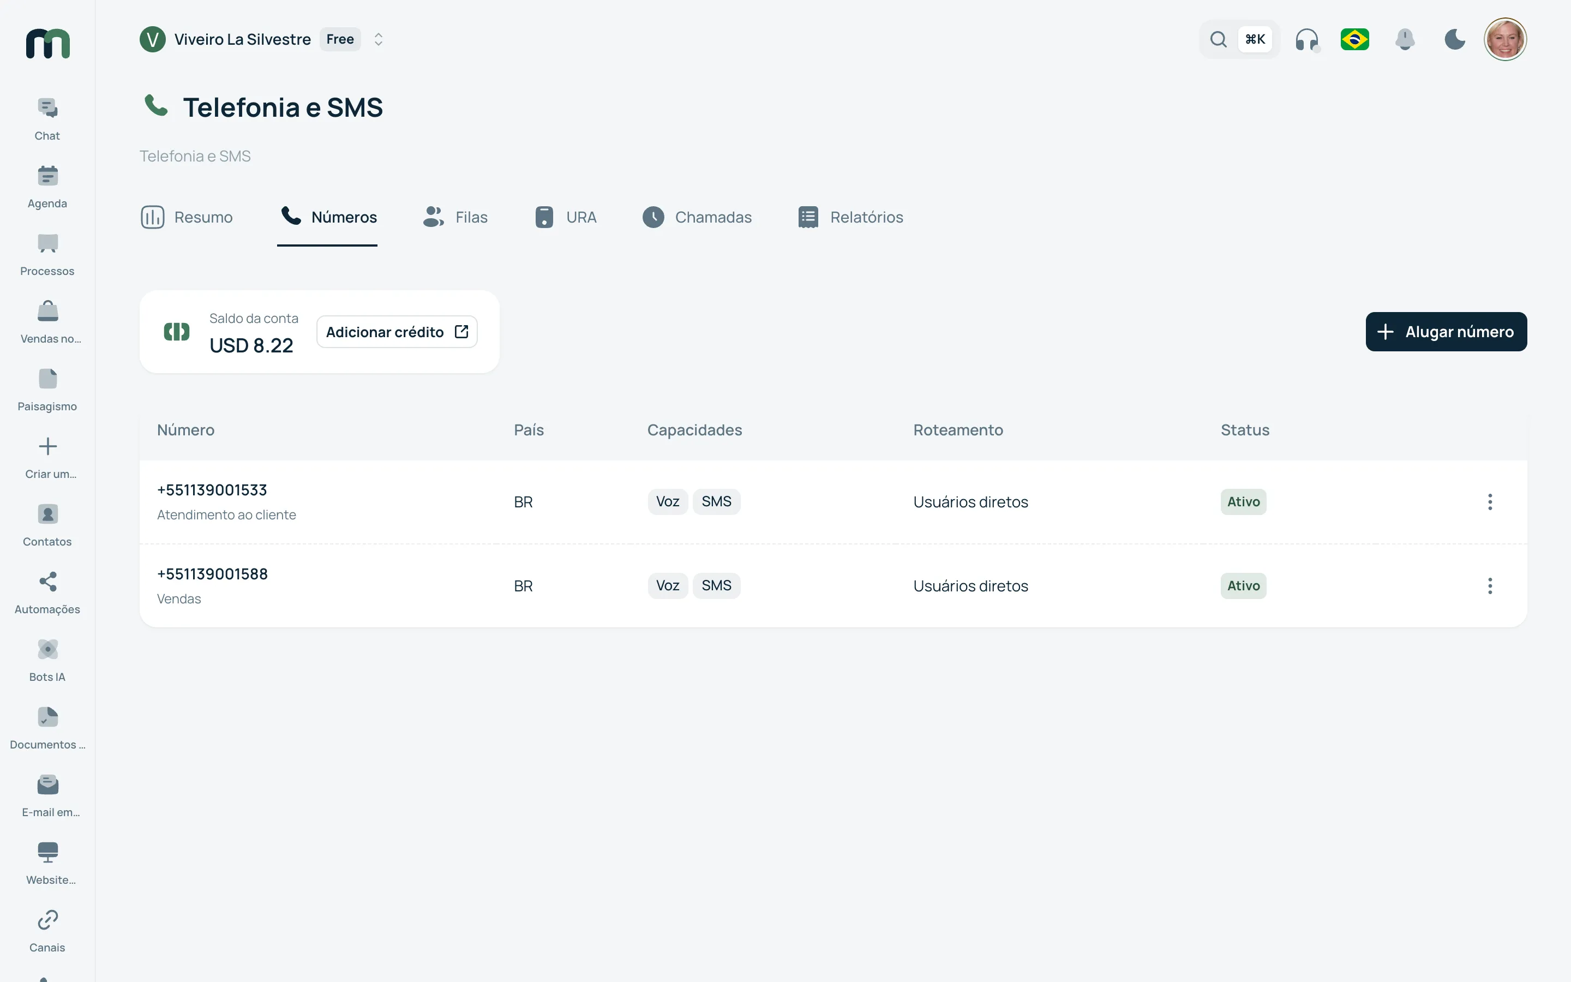The height and width of the screenshot is (982, 1571).
Task: Open search with the magnifier icon
Action: click(1218, 40)
